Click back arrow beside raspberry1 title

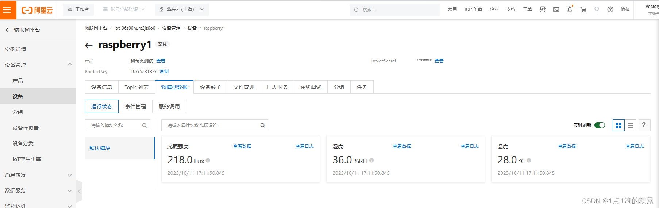click(x=89, y=45)
